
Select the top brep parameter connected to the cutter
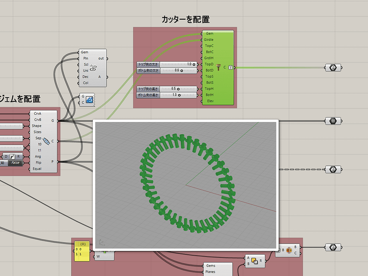[333, 68]
